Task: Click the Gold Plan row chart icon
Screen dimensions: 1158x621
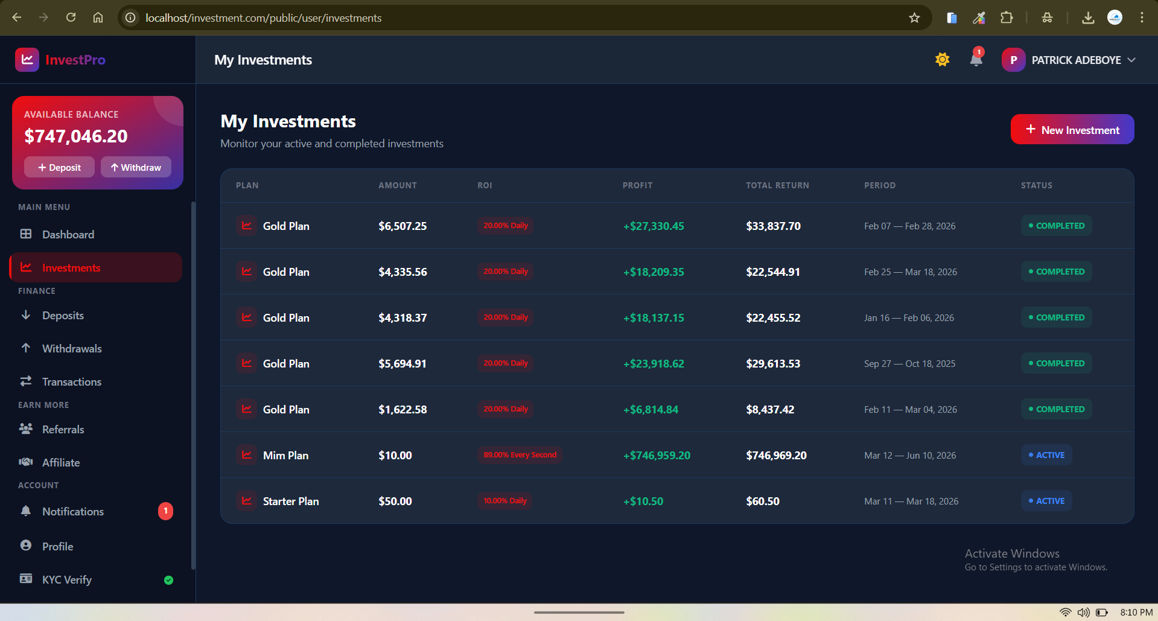Action: (246, 225)
